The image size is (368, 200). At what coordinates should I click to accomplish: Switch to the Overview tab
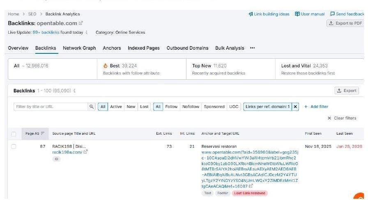[x=18, y=48]
